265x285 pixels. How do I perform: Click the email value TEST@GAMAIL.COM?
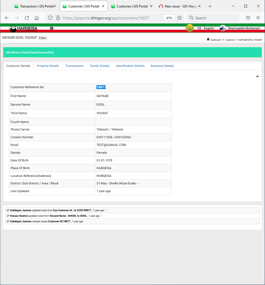111,145
